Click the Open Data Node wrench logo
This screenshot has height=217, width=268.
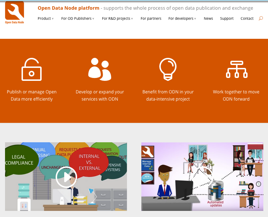14,10
